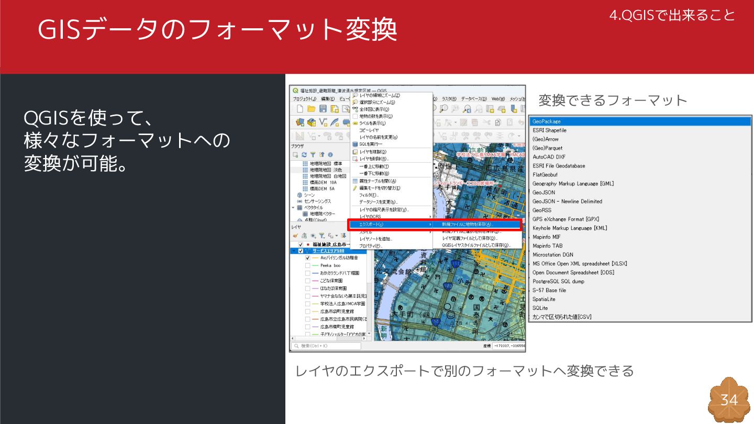754x424 pixels.
Task: Click the New Print Layout toolbar icon
Action: [x=335, y=109]
